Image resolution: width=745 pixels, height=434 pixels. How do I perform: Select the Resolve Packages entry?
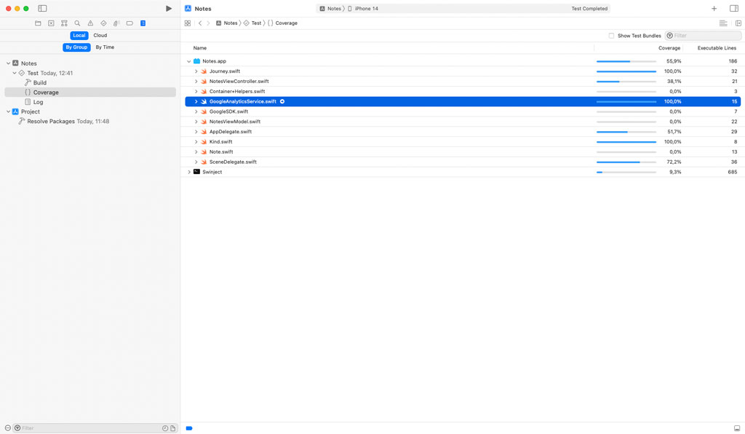[x=52, y=121]
